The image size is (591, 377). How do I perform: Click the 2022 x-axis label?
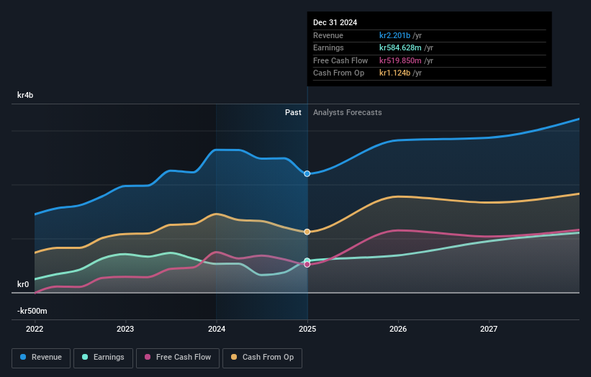(35, 329)
